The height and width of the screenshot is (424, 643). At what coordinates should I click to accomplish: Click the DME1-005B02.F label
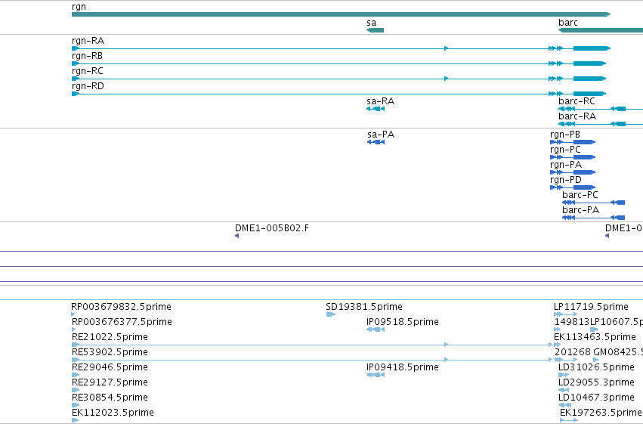coord(272,228)
